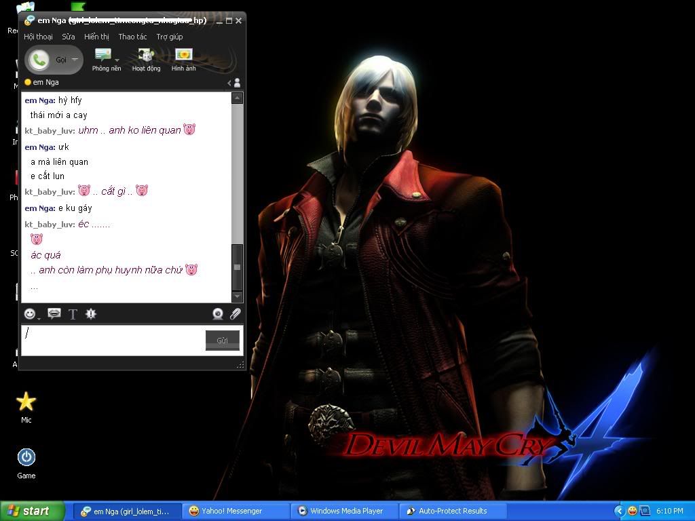The image size is (695, 521).
Task: Click the message "e ku gáy"
Action: click(75, 208)
